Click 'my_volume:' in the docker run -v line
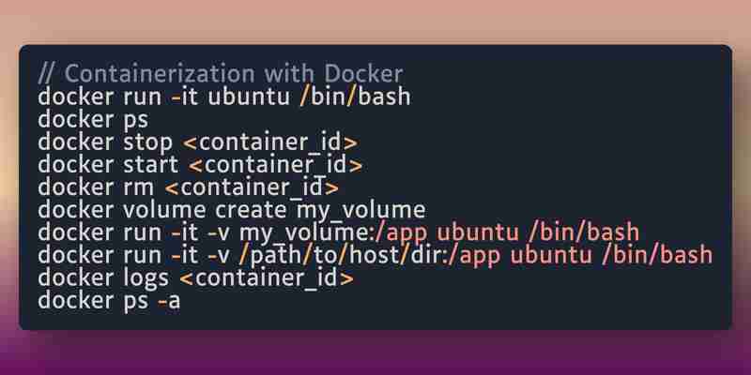 (308, 232)
